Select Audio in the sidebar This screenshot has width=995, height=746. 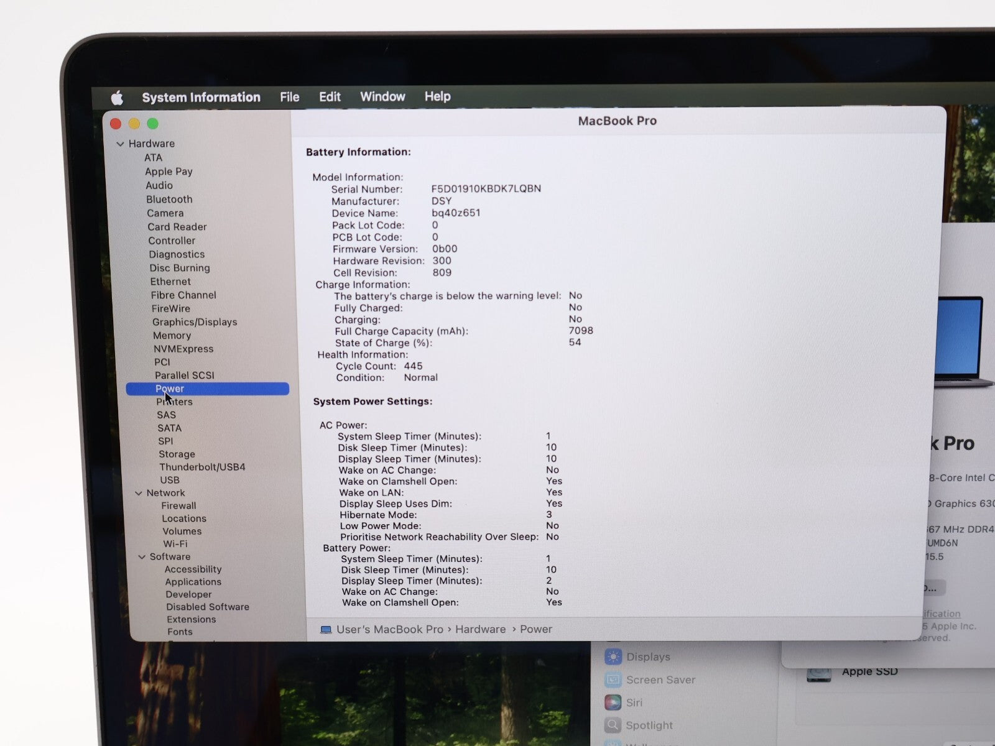pyautogui.click(x=159, y=185)
